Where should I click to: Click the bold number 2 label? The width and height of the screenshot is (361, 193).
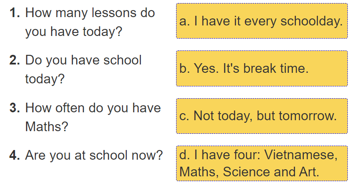click(x=15, y=60)
